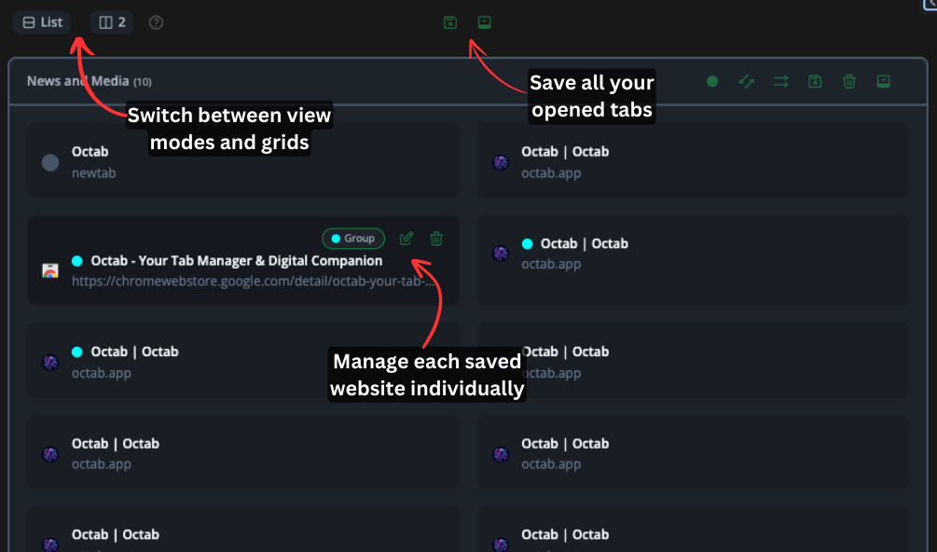Click the collapse arrows icon in group header

pyautogui.click(x=746, y=82)
